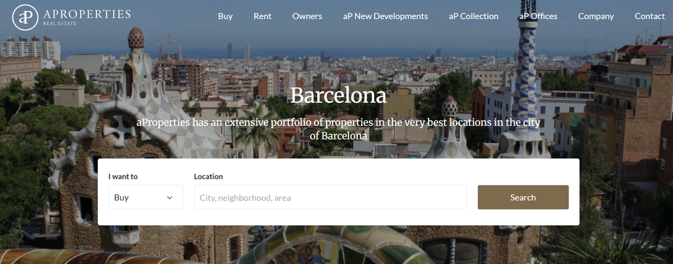Go to the Contact page
This screenshot has width=673, height=264.
click(x=650, y=16)
